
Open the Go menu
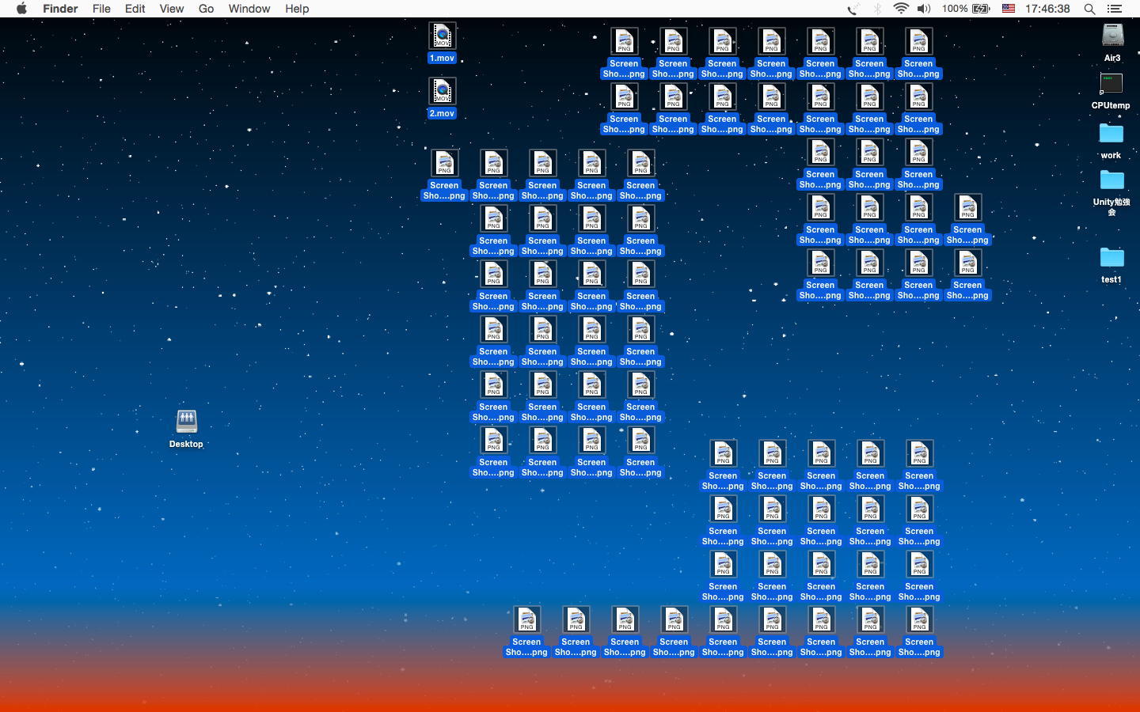(x=206, y=9)
